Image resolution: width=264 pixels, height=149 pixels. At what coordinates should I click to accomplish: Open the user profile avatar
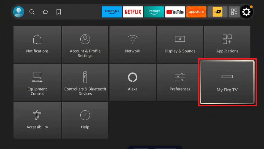click(x=19, y=12)
